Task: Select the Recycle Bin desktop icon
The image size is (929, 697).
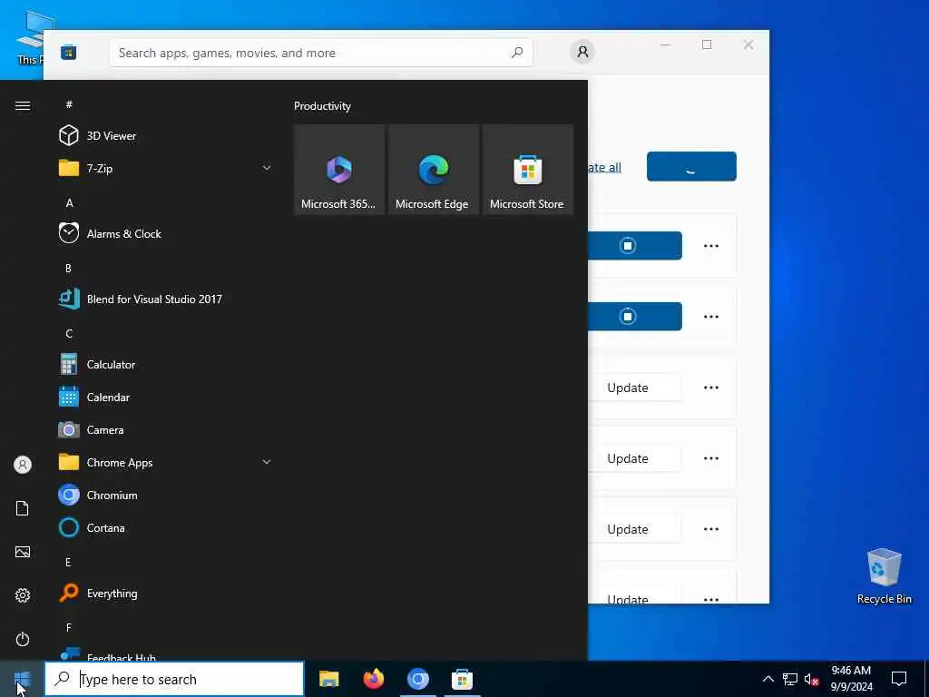Action: [884, 576]
